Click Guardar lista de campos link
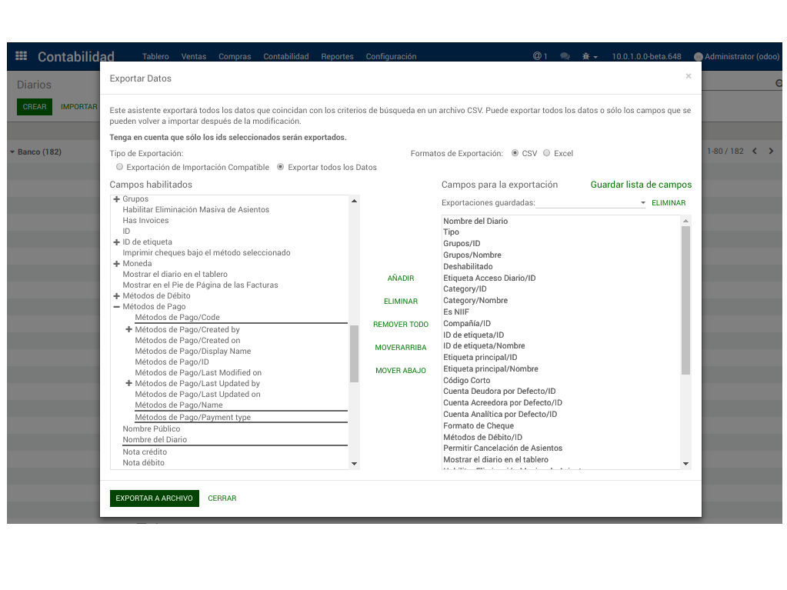This screenshot has width=787, height=590. click(641, 185)
